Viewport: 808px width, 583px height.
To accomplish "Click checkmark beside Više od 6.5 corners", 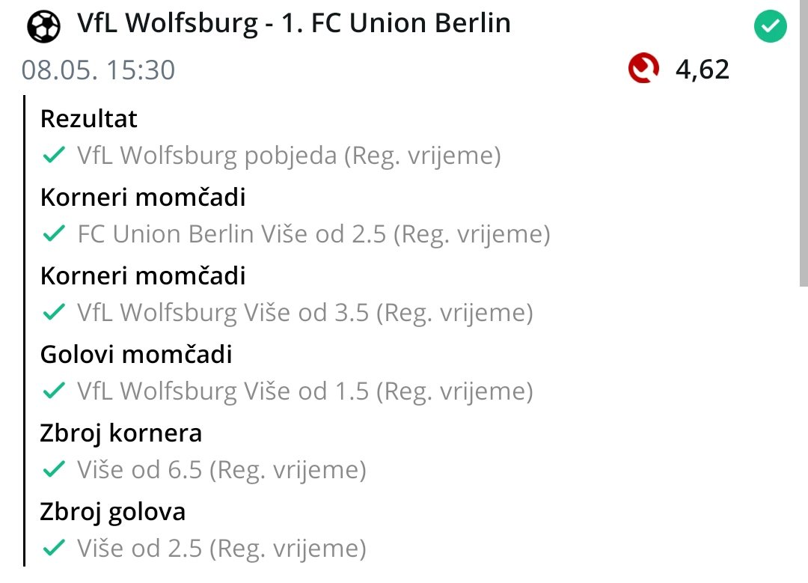I will coord(53,470).
